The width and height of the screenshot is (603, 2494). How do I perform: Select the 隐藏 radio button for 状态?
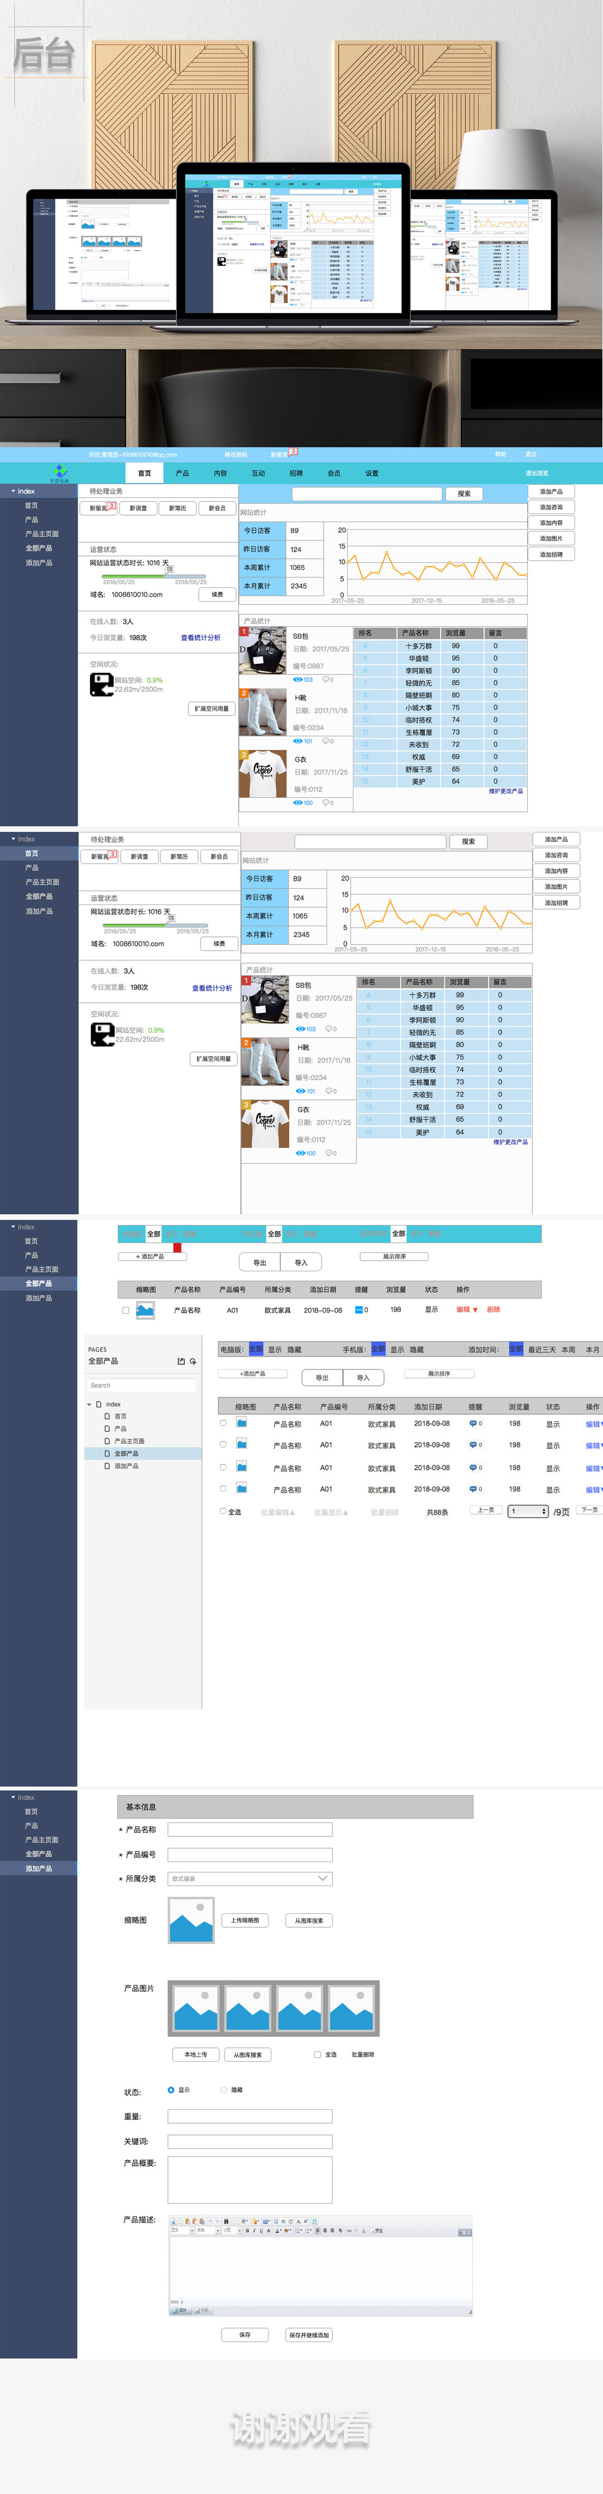223,2090
